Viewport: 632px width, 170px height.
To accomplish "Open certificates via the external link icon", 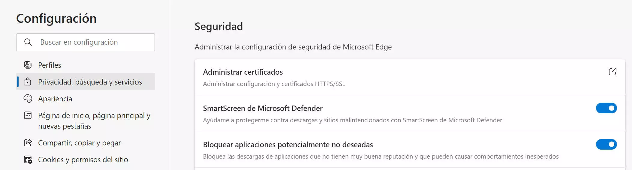I will point(612,72).
